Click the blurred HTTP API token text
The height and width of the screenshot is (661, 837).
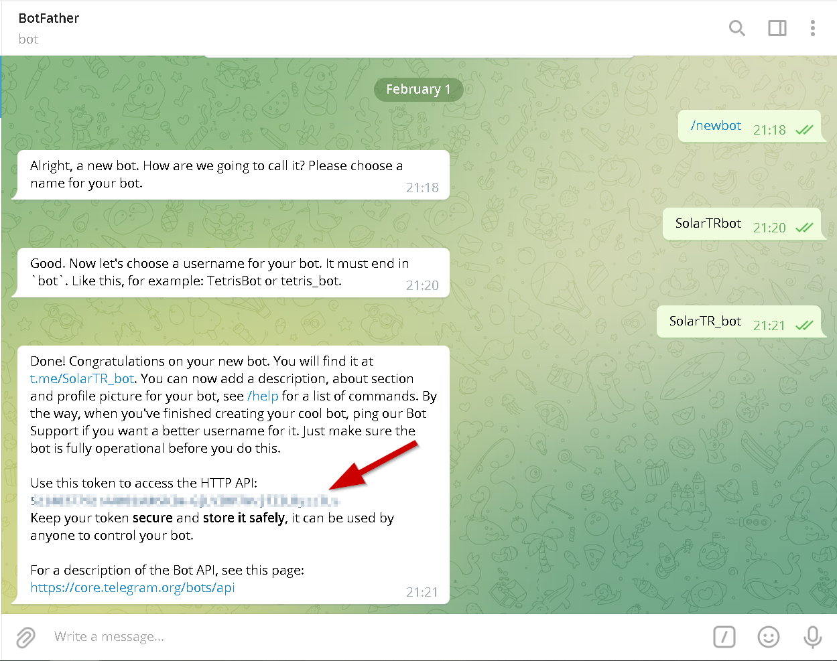point(186,500)
